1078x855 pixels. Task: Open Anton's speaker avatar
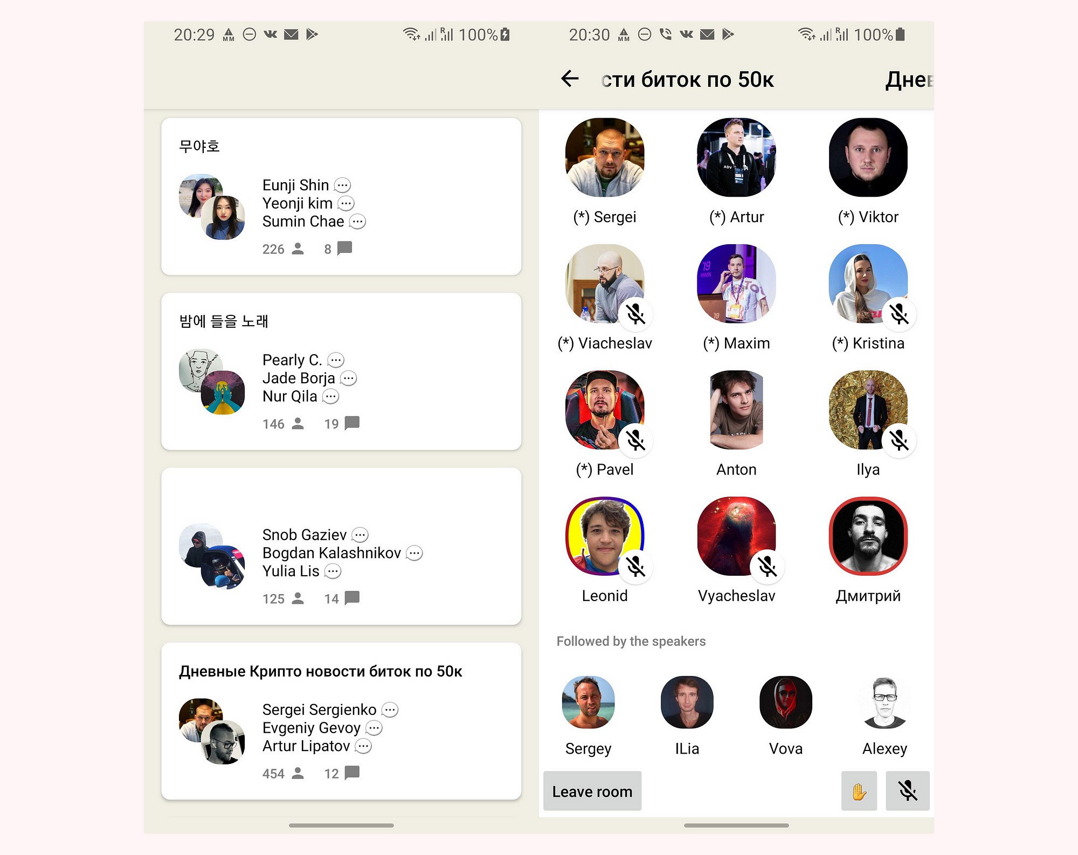pyautogui.click(x=736, y=410)
